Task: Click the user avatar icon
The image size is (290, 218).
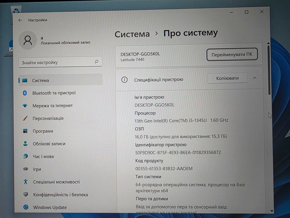Action: click(28, 40)
